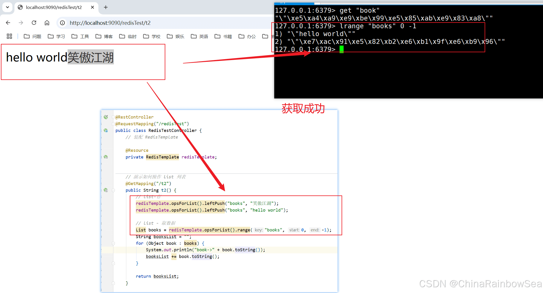The image size is (543, 293).
Task: Click the String booksList = "" declaration
Action: click(x=164, y=237)
